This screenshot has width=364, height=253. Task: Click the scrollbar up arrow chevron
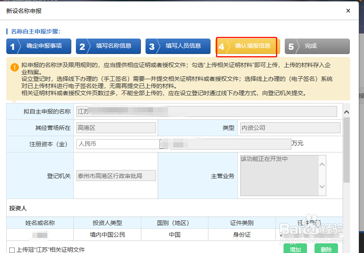[347, 112]
